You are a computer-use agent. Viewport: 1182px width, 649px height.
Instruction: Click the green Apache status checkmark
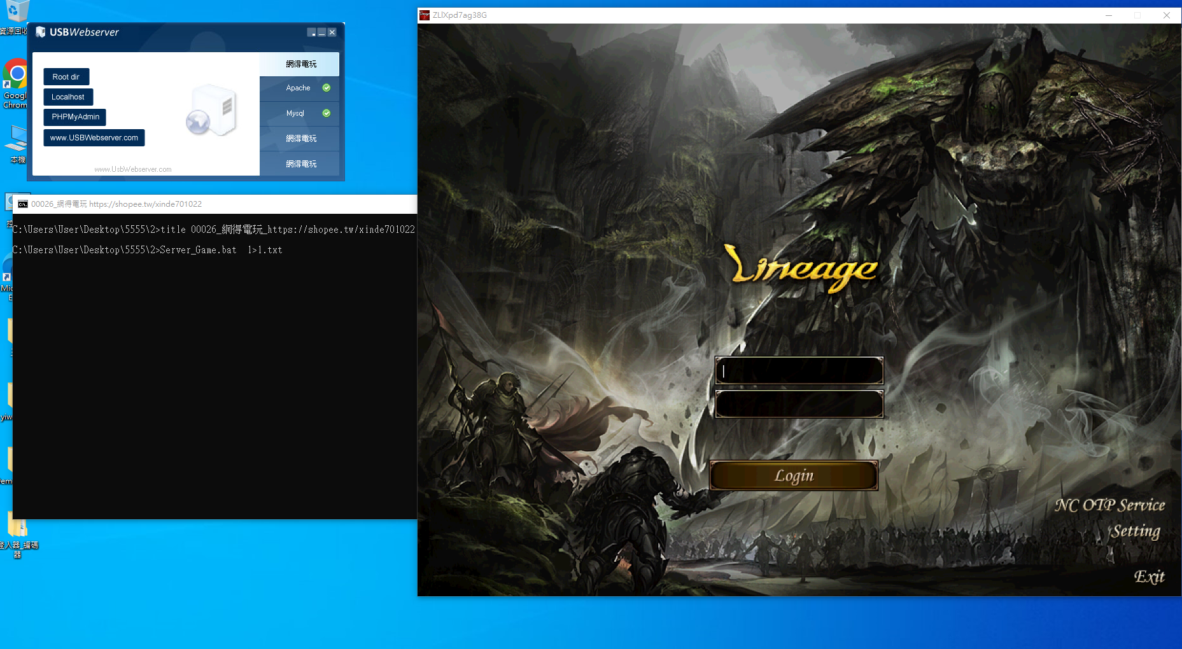pos(327,88)
